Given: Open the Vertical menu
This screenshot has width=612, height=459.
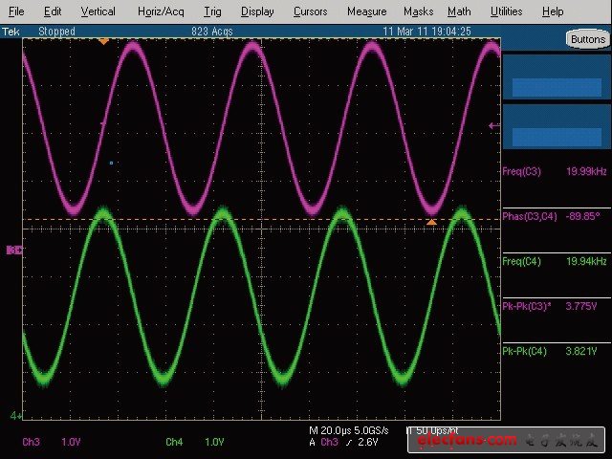Looking at the screenshot, I should pyautogui.click(x=98, y=11).
